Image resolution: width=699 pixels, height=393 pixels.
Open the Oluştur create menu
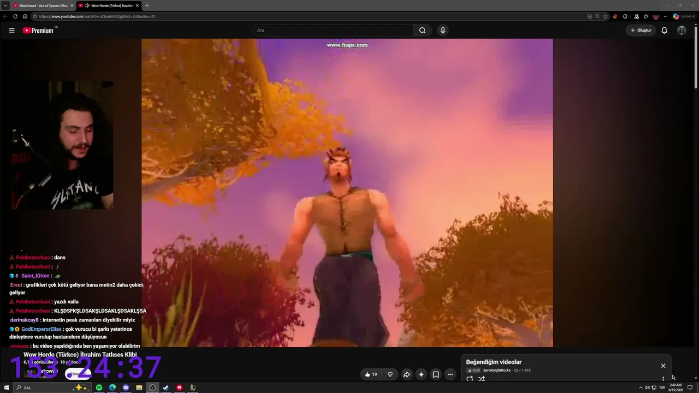(641, 31)
